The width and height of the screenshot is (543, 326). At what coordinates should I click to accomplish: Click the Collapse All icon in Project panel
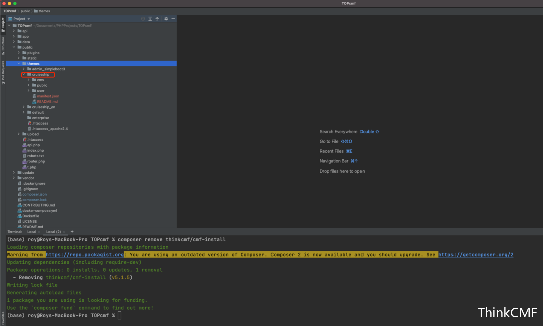click(x=157, y=19)
